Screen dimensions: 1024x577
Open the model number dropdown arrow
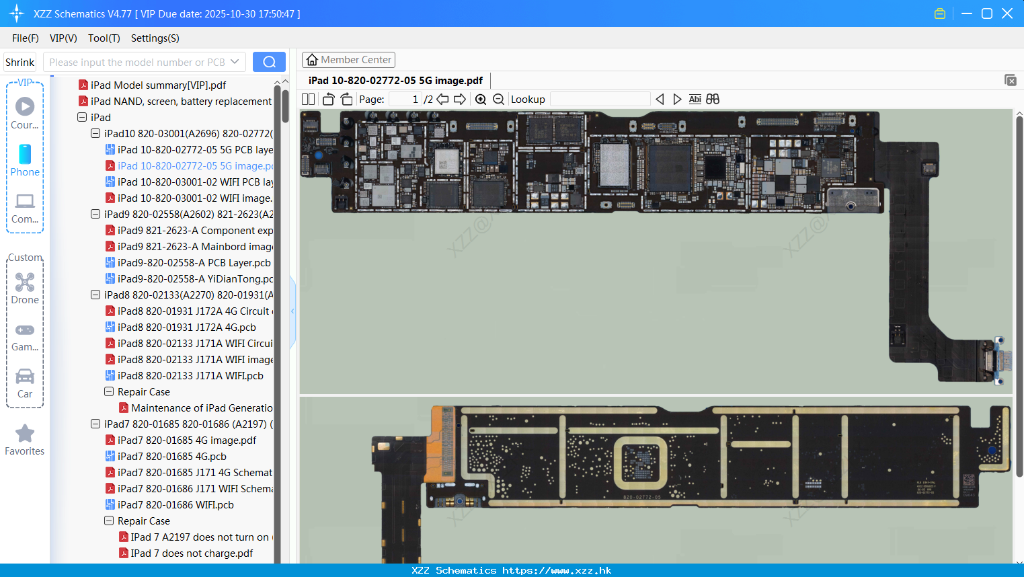click(235, 62)
